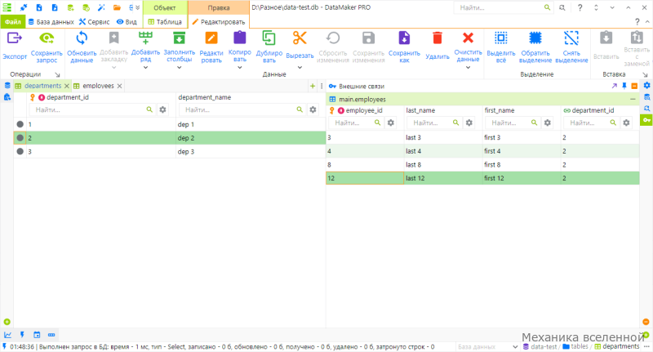Click department_name filter settings gear
The width and height of the screenshot is (653, 352).
pyautogui.click(x=313, y=109)
